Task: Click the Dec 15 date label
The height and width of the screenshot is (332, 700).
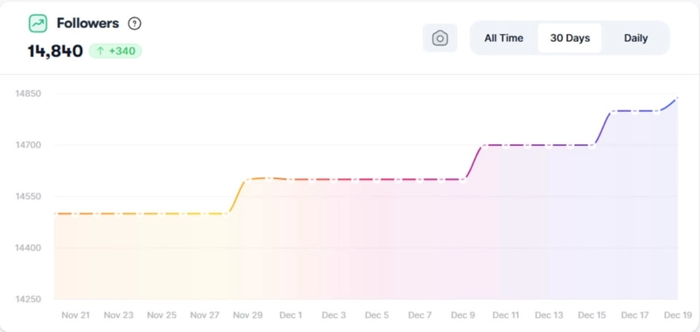Action: 592,315
